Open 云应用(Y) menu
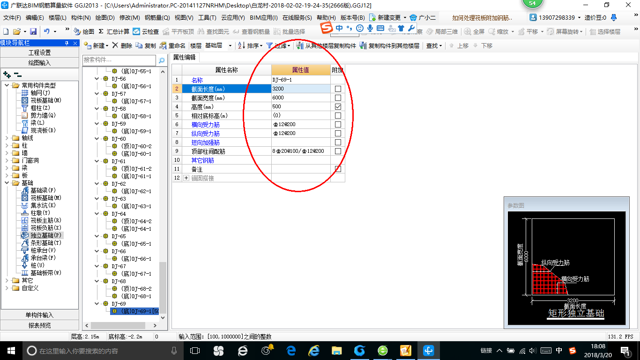640x360 pixels. coord(233,18)
